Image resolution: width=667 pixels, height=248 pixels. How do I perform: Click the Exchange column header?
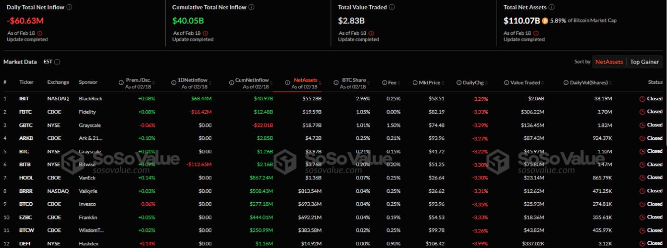tap(58, 82)
